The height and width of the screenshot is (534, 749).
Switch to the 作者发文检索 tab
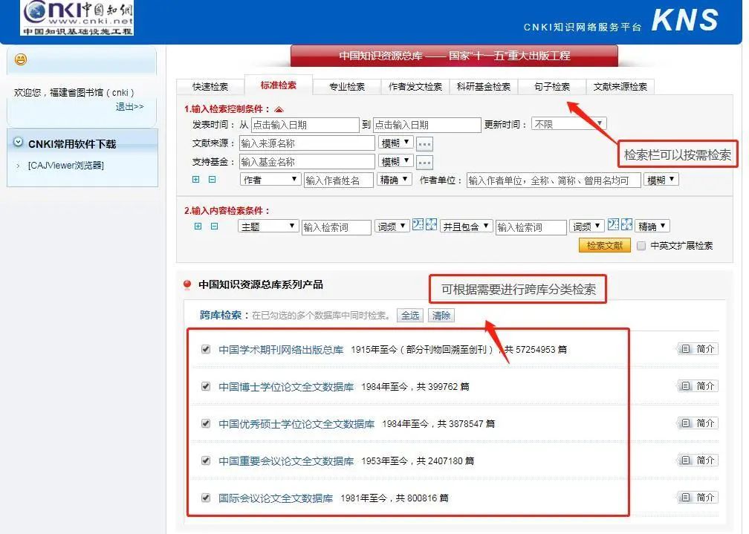pyautogui.click(x=415, y=86)
